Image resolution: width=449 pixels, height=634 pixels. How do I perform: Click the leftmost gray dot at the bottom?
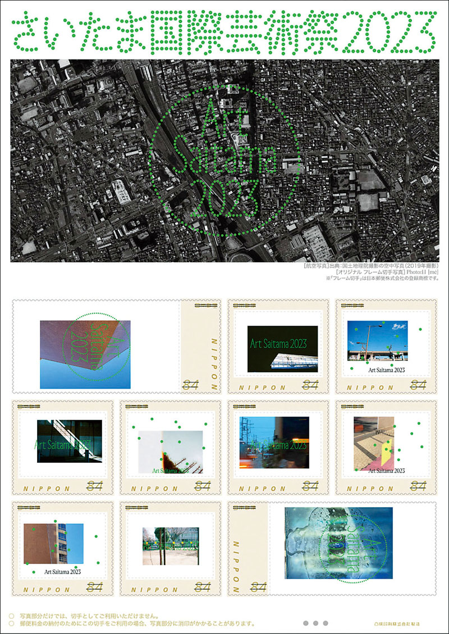click(306, 623)
